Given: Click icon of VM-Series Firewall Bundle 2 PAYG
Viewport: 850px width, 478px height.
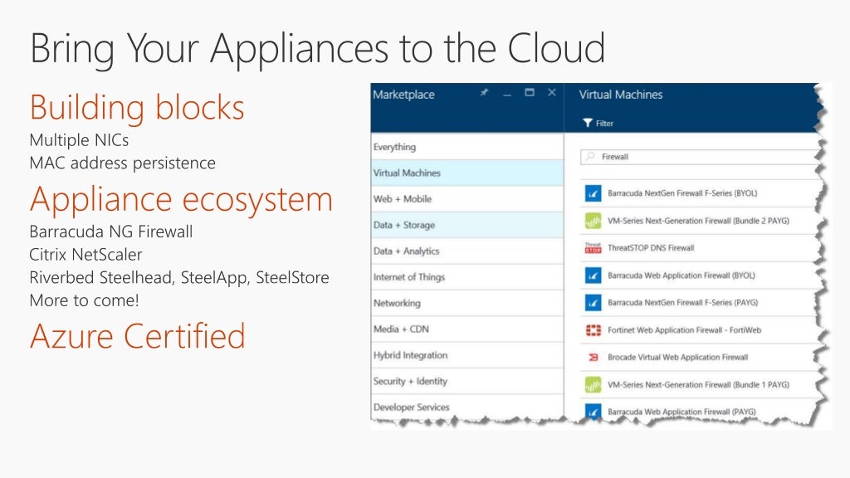Looking at the screenshot, I should [593, 221].
